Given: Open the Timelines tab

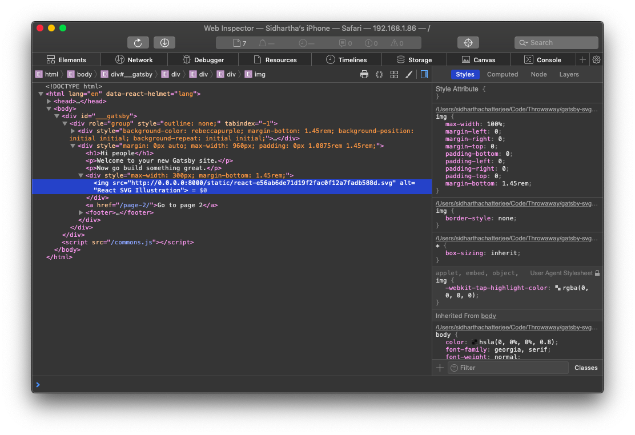Looking at the screenshot, I should coord(347,59).
